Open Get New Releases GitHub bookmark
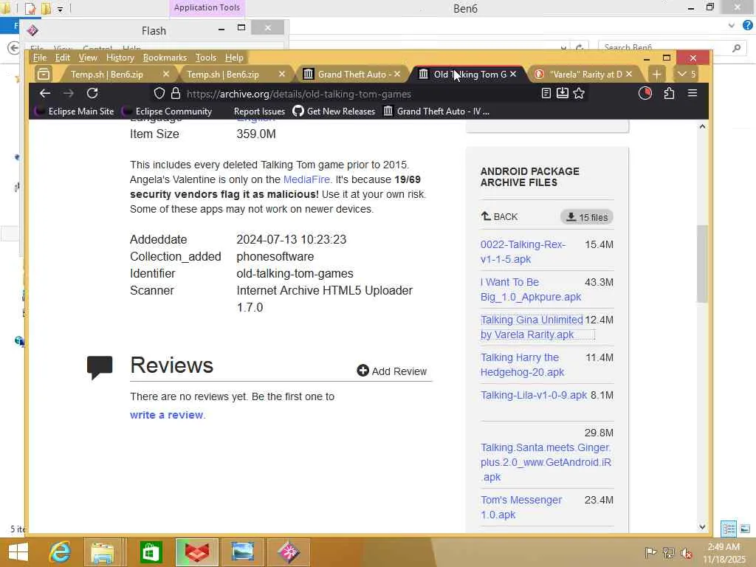Screen dimensions: 756x567 coord(334,111)
